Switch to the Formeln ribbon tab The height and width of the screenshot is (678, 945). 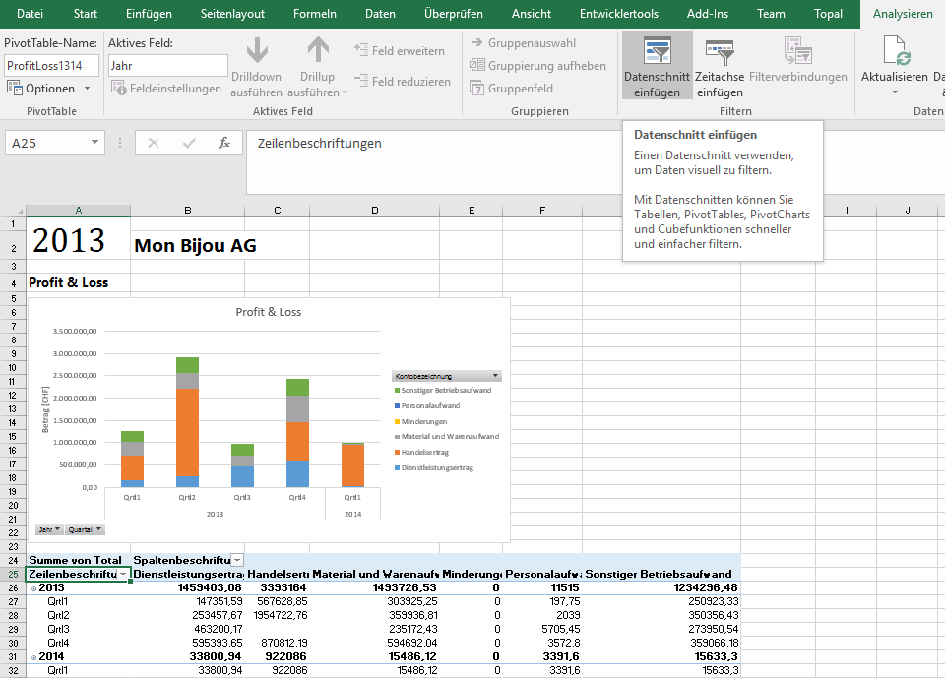(x=315, y=14)
